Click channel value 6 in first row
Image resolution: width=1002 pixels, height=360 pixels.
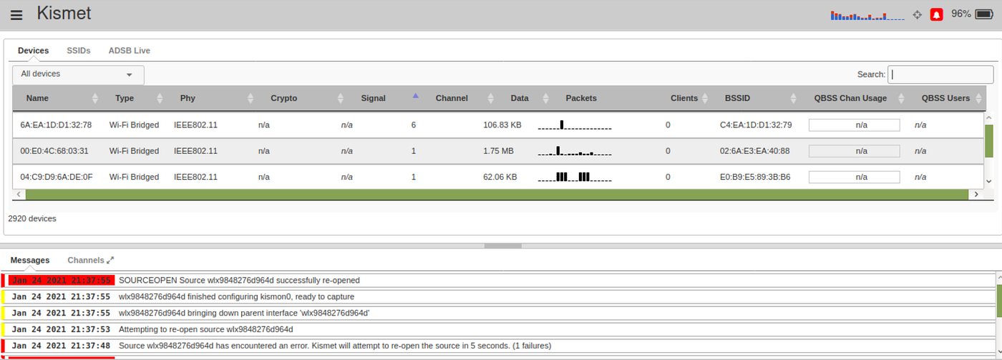[414, 125]
